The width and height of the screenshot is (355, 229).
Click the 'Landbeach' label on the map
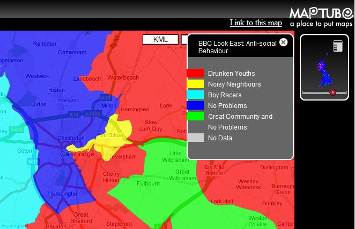point(87,79)
